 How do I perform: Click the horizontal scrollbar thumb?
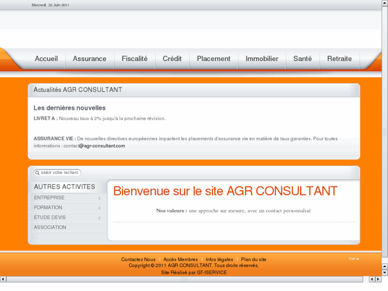coord(184,279)
